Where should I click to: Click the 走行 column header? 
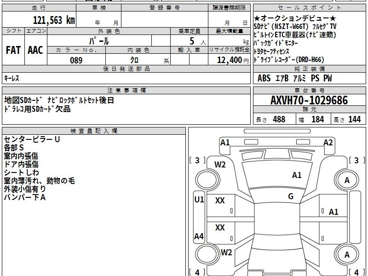coord(39,8)
